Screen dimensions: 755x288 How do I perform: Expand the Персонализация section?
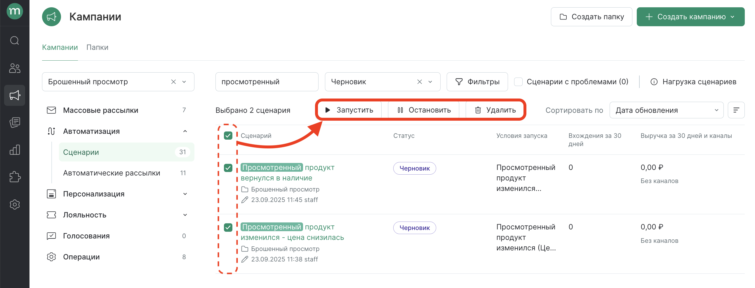point(185,194)
